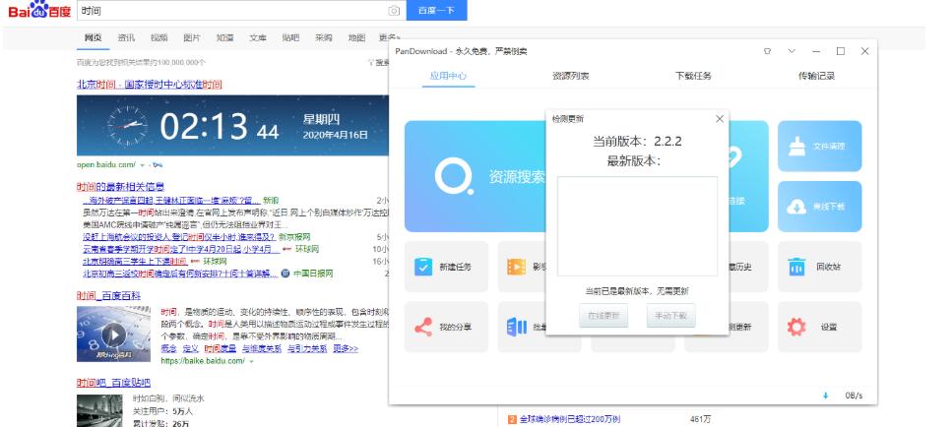Expand dropdown arrow beside open.baidu.com
Screen dimensions: 951x427
pyautogui.click(x=142, y=164)
